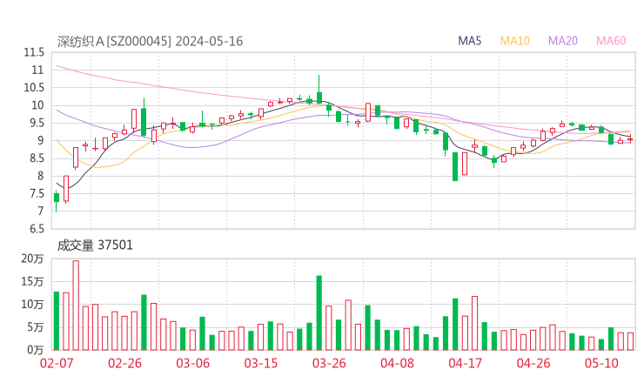
Task: Click the 0万 volume axis label
Action: [x=36, y=350]
